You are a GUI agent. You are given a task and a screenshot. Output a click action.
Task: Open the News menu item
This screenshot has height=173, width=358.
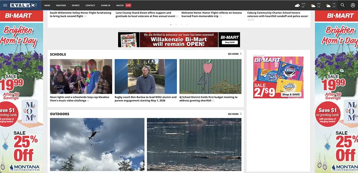[47, 5]
